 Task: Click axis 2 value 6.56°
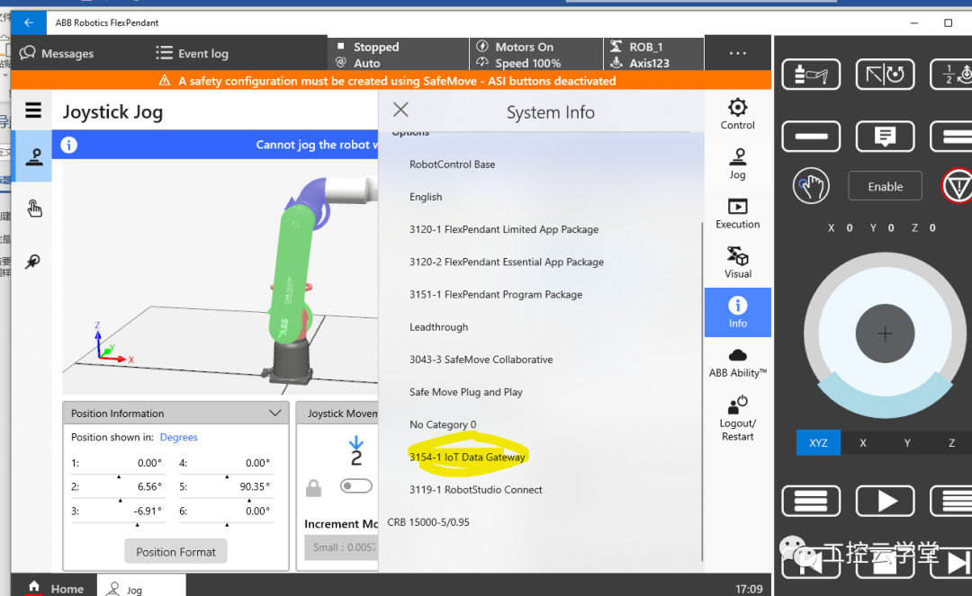click(149, 486)
